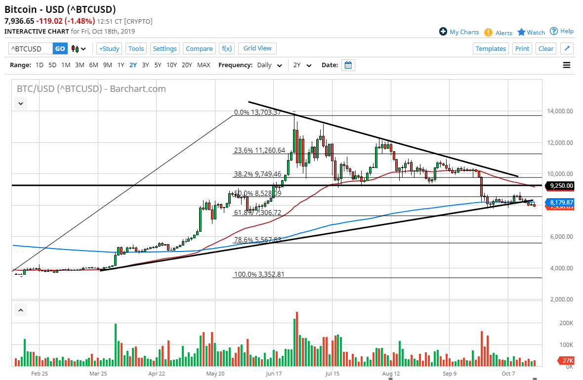Viewport: 583px width, 380px height.
Task: Open the Frequency dropdown showing Daily
Action: coord(269,65)
